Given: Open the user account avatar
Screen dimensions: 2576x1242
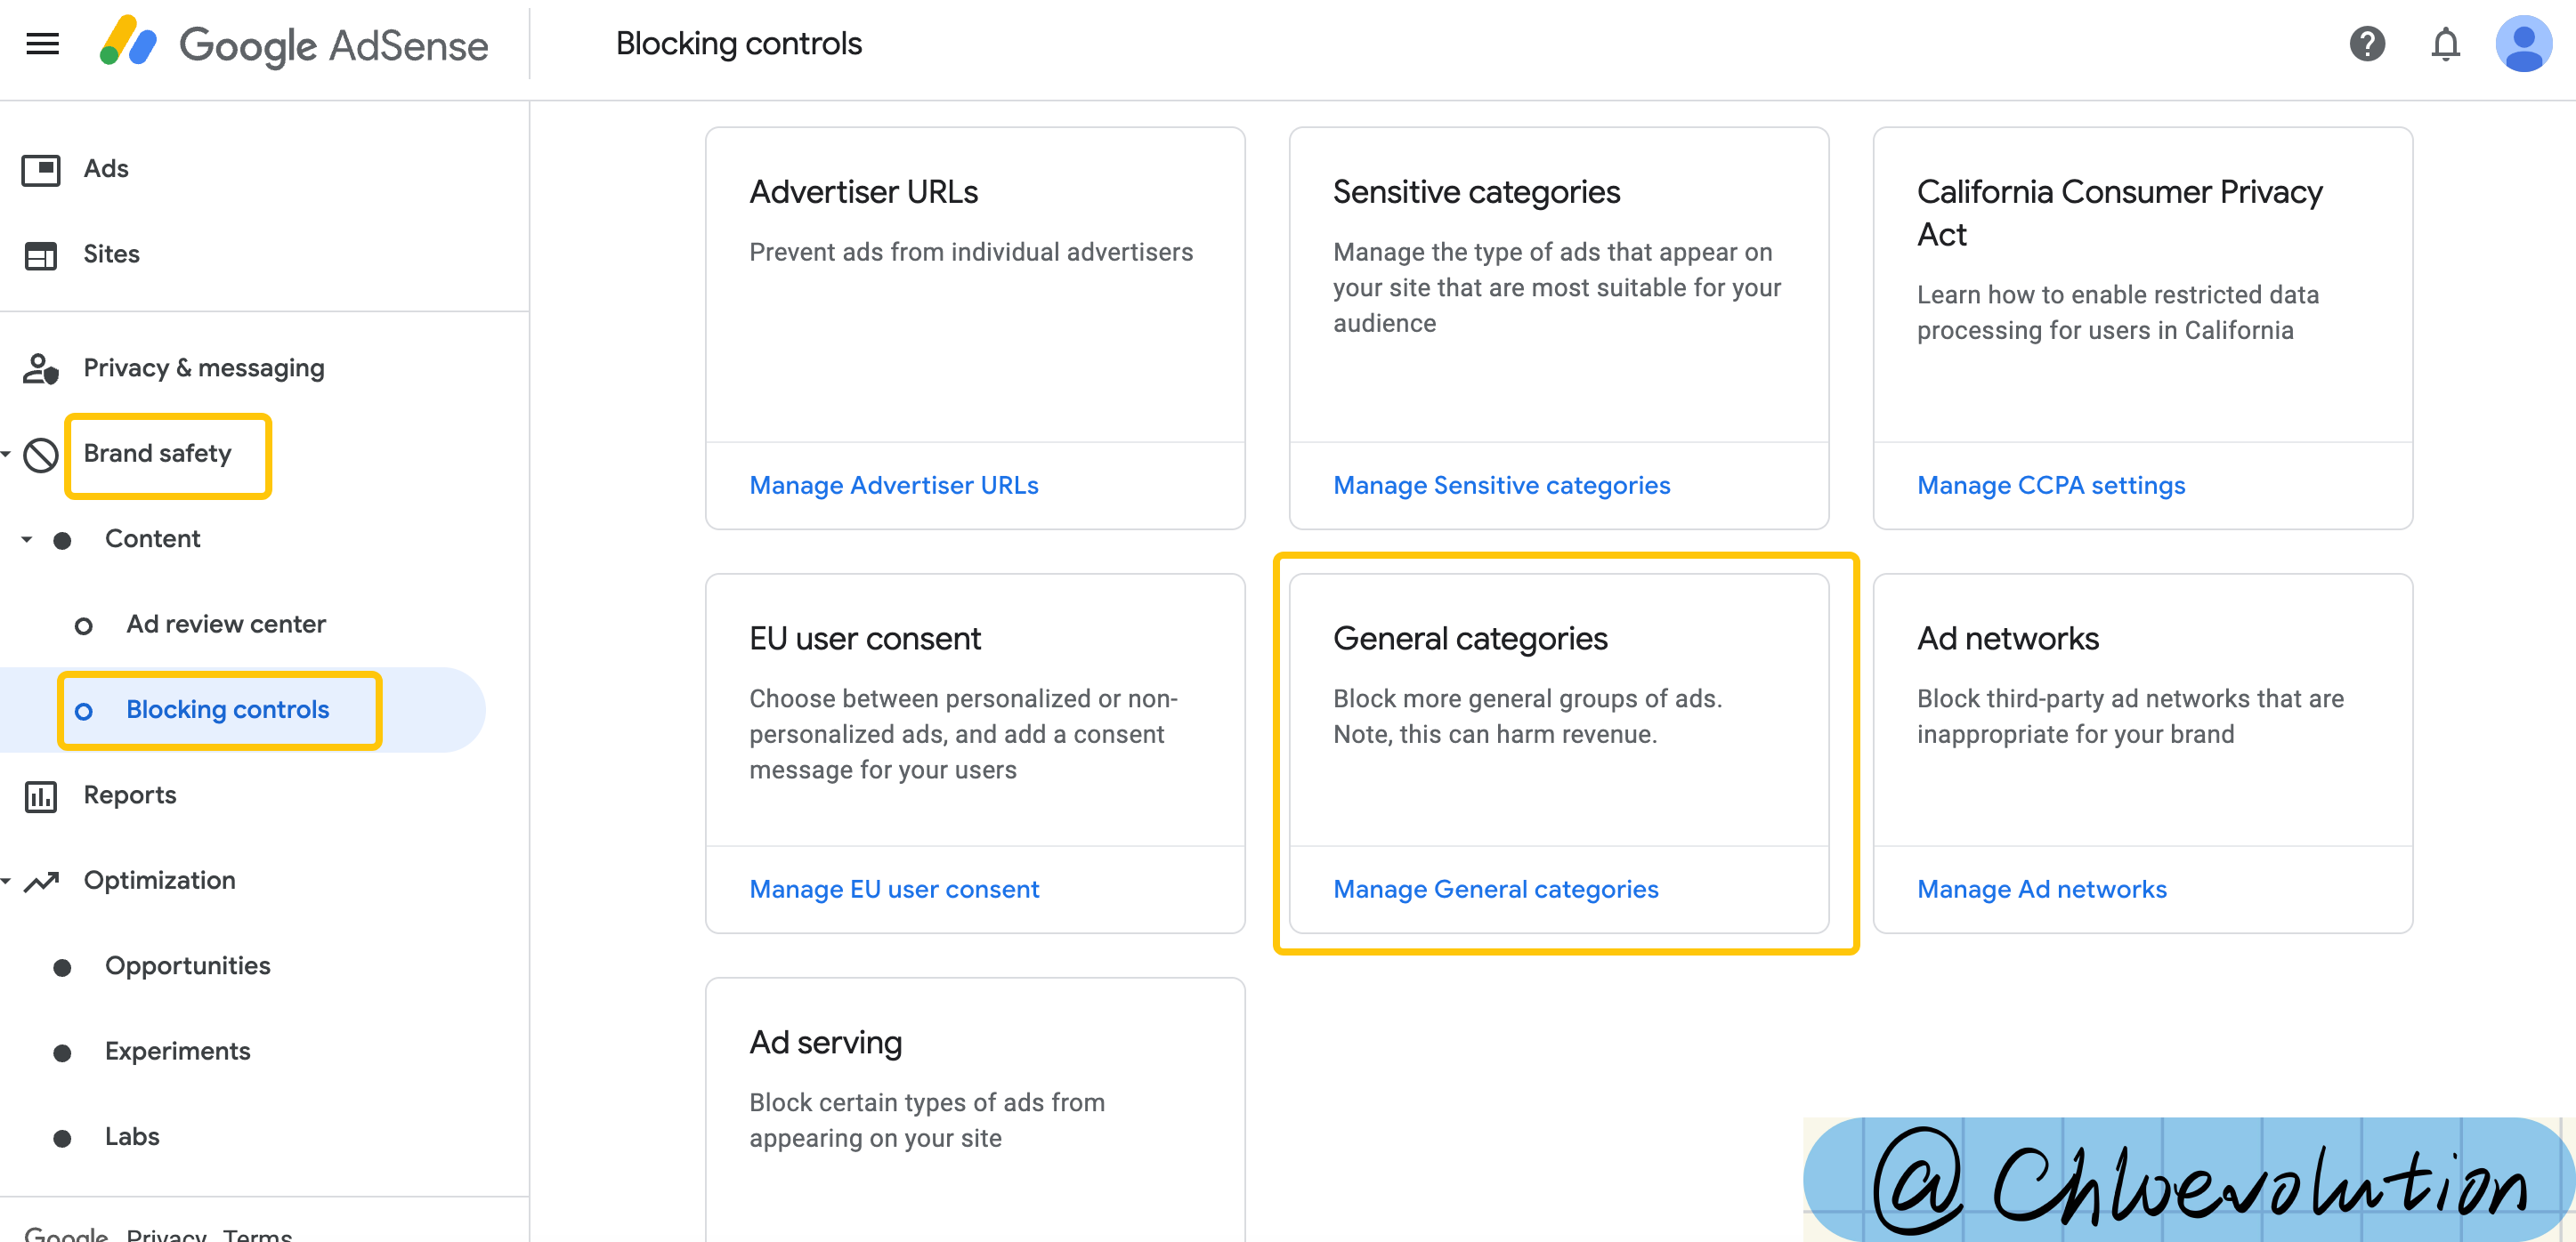Looking at the screenshot, I should pos(2523,44).
